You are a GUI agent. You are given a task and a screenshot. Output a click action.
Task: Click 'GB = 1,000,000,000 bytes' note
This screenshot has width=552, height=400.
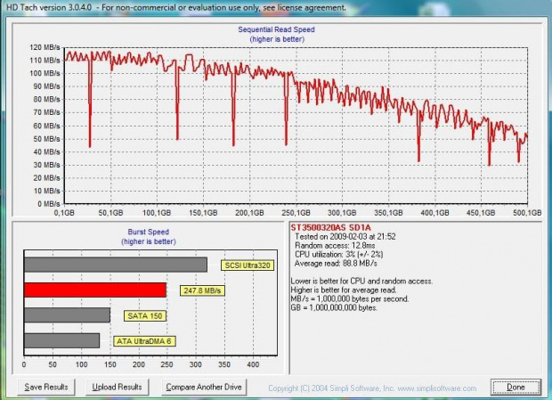334,307
